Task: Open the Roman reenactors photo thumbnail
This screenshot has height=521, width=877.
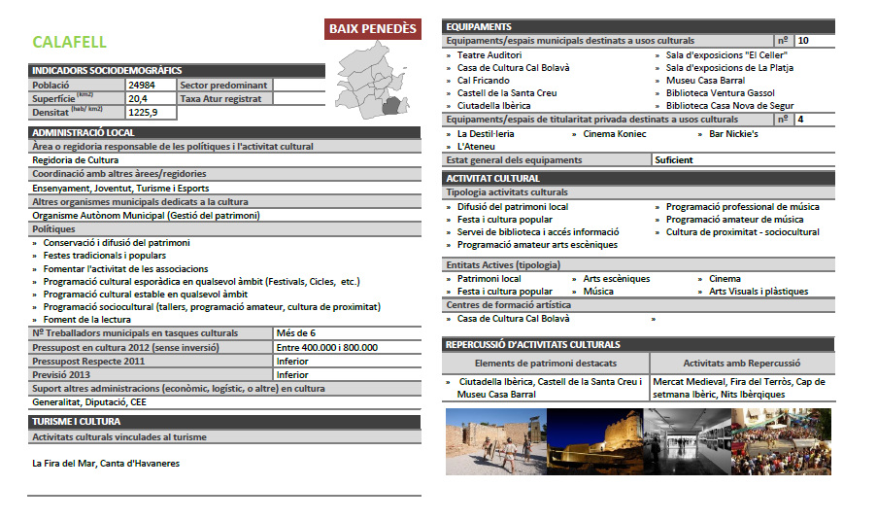Action: pyautogui.click(x=495, y=441)
